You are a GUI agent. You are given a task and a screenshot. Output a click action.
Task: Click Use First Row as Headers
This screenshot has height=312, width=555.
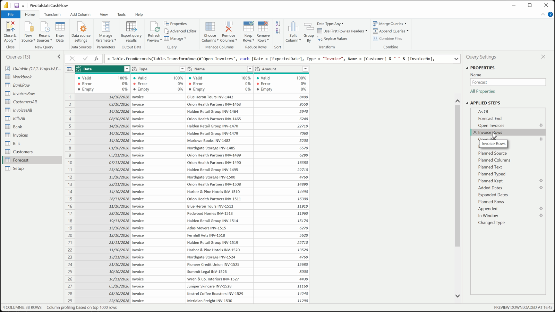342,31
